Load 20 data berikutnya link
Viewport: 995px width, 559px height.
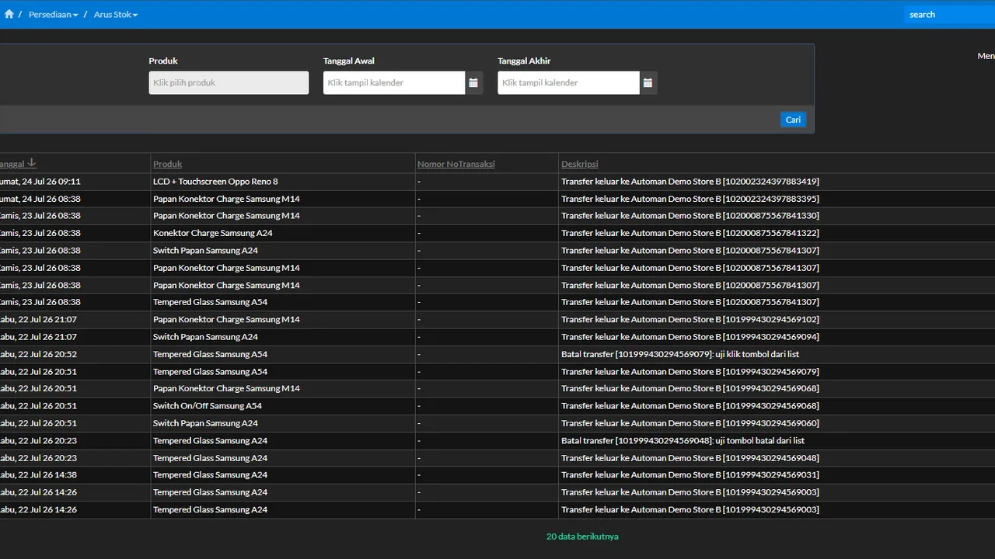click(582, 536)
